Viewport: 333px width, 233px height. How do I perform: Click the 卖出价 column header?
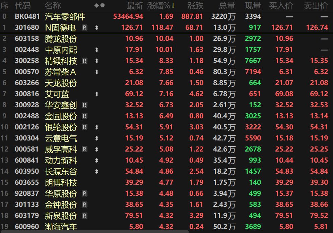point(316,6)
